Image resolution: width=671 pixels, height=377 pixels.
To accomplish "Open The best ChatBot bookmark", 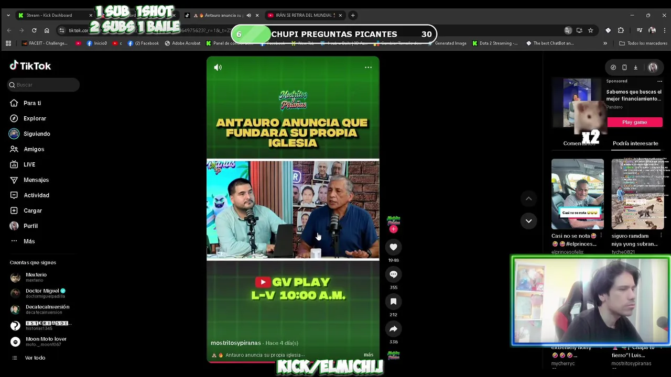I will pyautogui.click(x=550, y=43).
